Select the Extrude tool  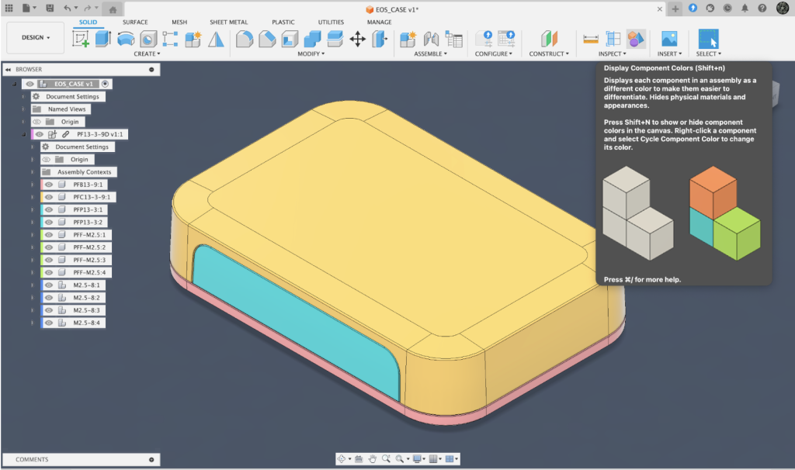click(103, 39)
